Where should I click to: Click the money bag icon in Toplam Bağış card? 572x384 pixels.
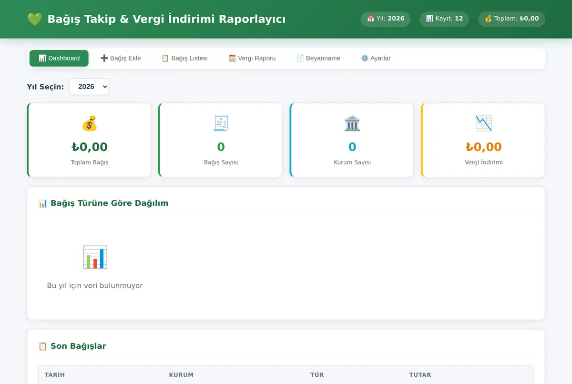click(90, 123)
